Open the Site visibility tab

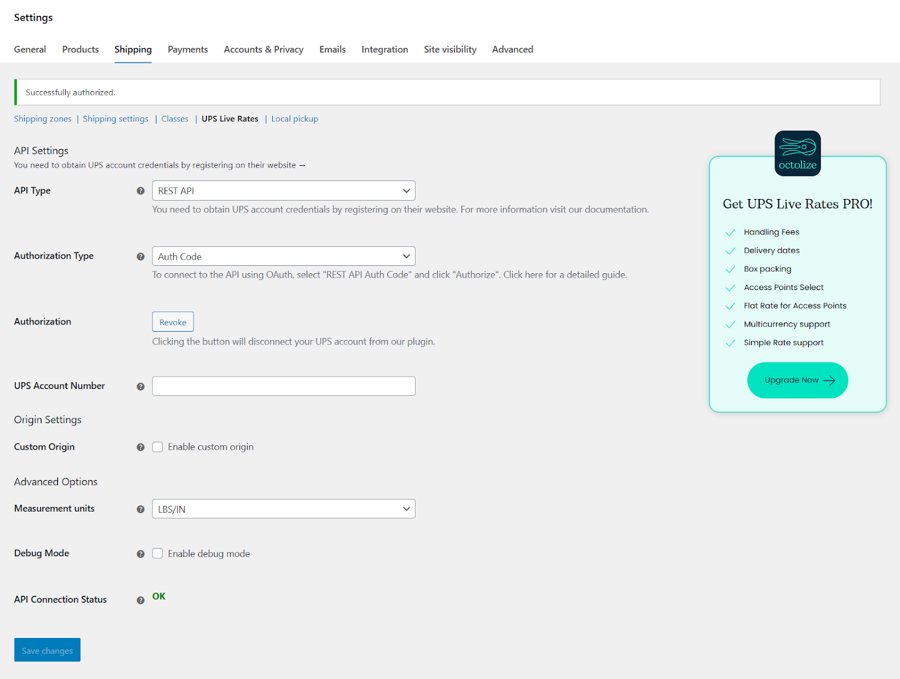(x=450, y=49)
